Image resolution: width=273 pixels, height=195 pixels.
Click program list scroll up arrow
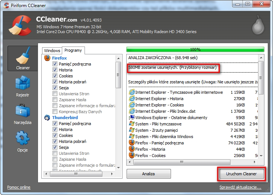(118, 58)
